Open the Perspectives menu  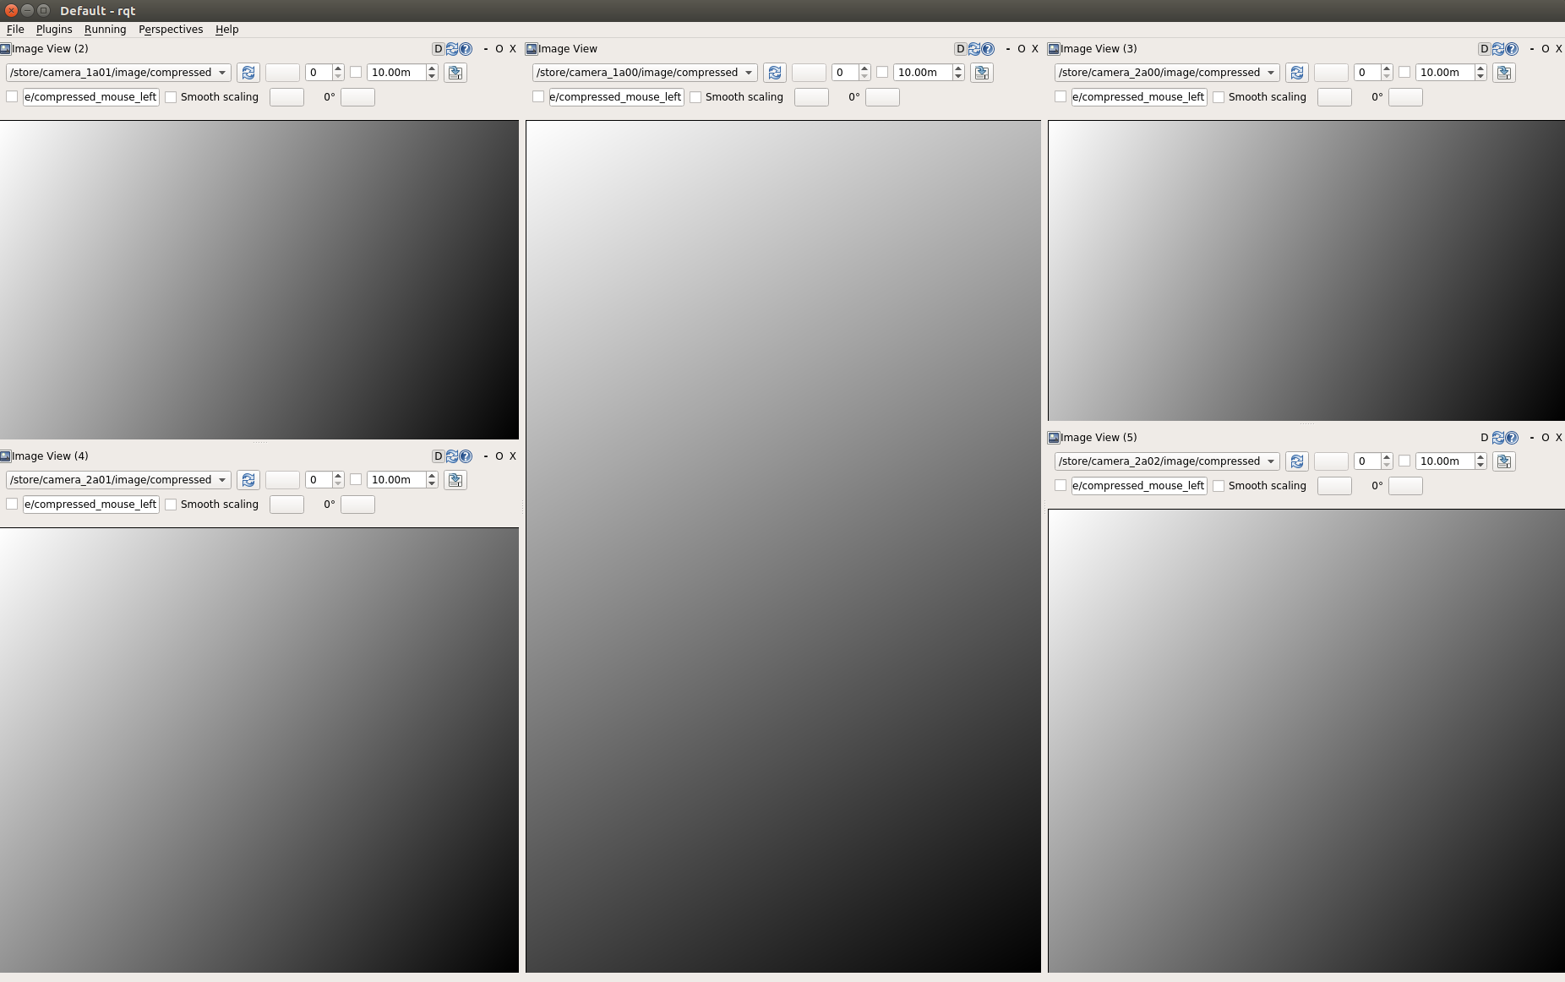(x=171, y=29)
